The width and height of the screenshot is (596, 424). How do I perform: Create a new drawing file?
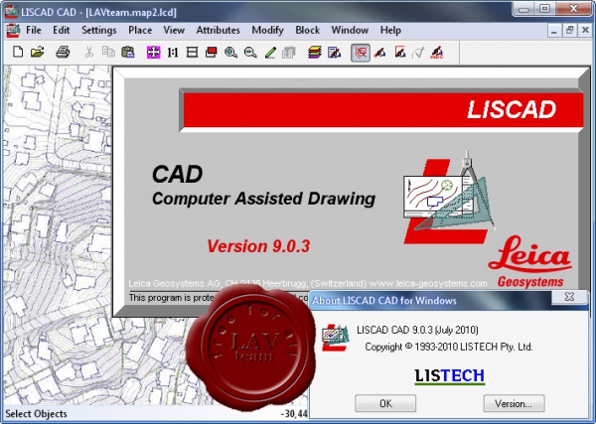18,52
